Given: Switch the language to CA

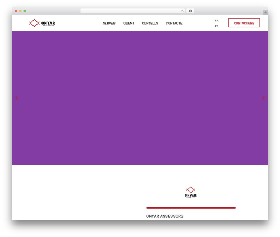Looking at the screenshot, I should coord(217,21).
